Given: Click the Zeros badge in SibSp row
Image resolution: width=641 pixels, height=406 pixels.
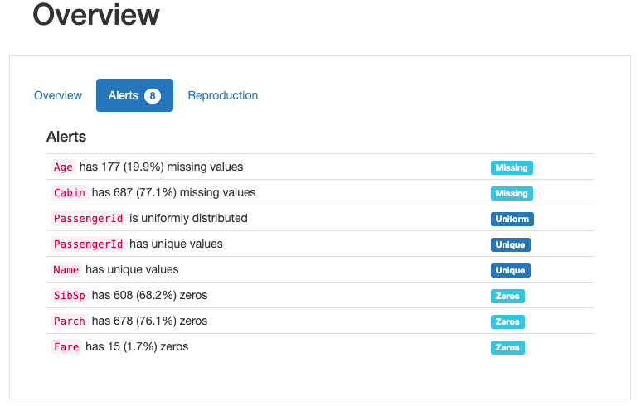Looking at the screenshot, I should click(507, 296).
